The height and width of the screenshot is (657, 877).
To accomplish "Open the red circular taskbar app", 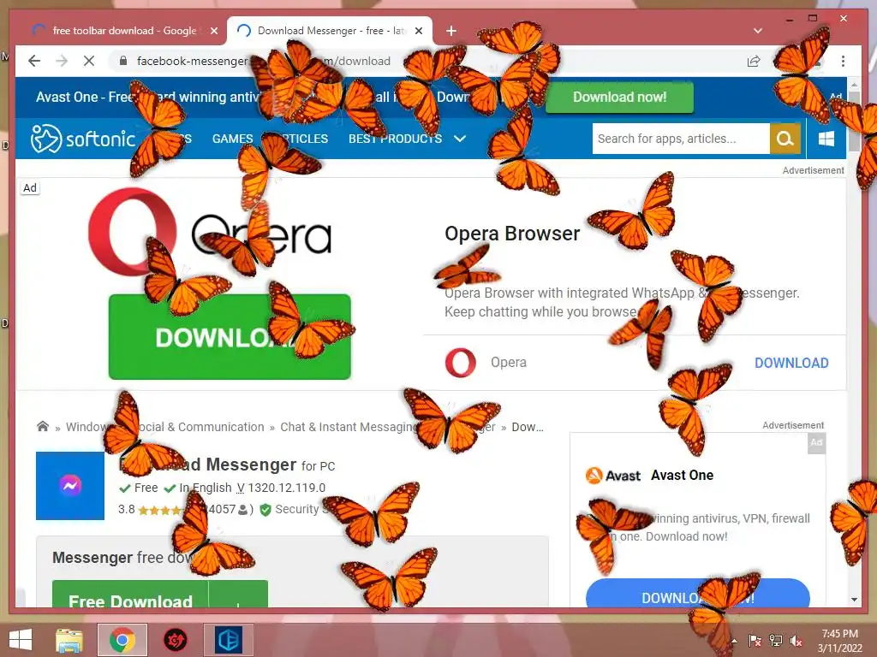I will click(175, 640).
